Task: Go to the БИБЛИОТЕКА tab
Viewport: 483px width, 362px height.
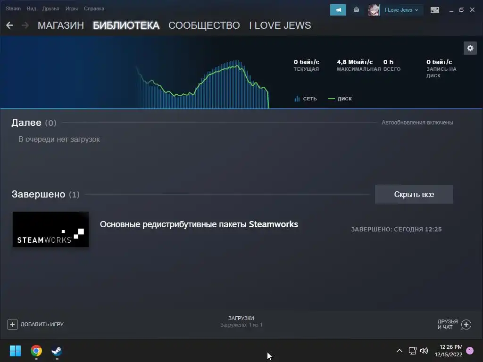Action: click(x=126, y=25)
